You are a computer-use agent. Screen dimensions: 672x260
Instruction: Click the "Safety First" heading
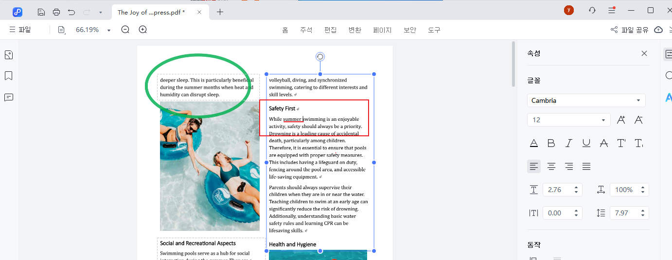(282, 109)
